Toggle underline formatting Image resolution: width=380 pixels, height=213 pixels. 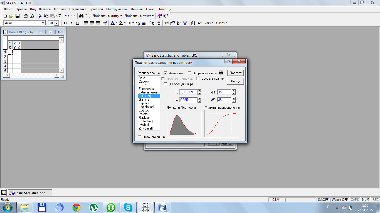pos(77,23)
